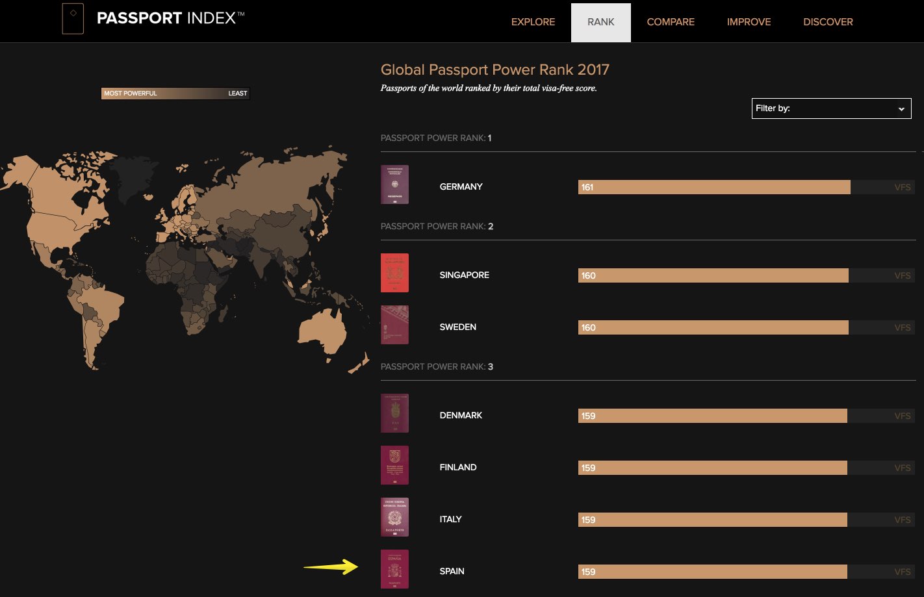Open the Filter by dropdown
Viewport: 924px width, 597px height.
831,108
